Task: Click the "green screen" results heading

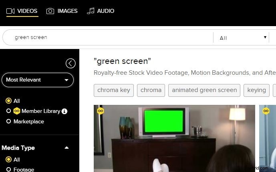Action: [122, 61]
